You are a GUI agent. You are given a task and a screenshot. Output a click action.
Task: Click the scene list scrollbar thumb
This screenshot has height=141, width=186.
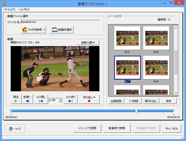[176, 62]
